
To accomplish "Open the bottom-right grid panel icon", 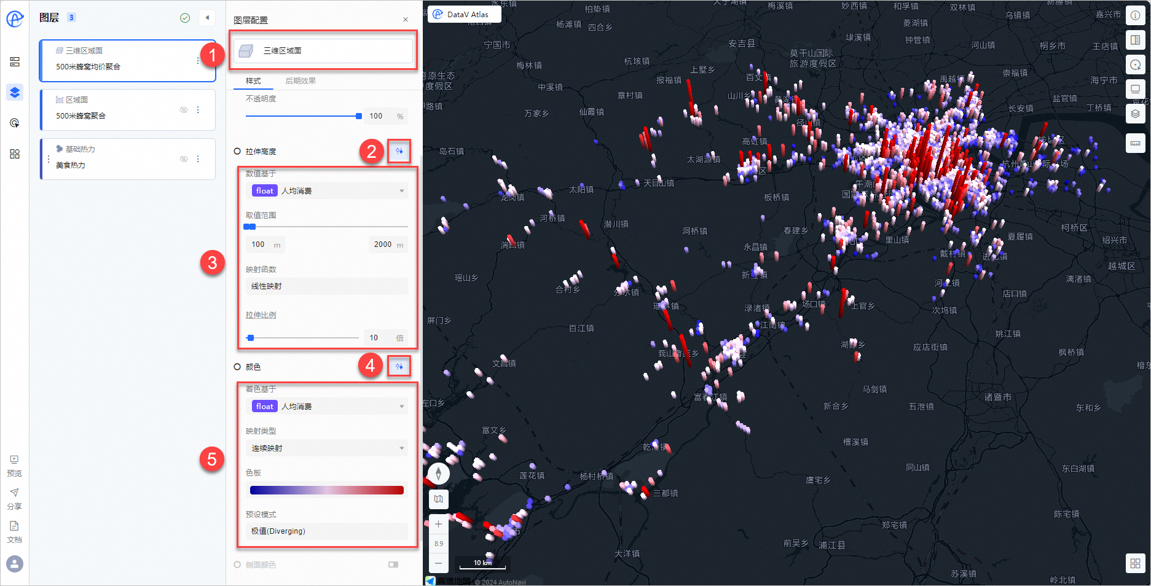I will [1135, 563].
